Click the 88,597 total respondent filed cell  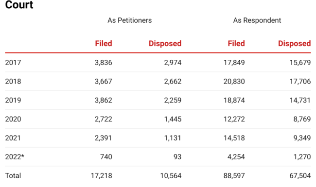point(234,176)
